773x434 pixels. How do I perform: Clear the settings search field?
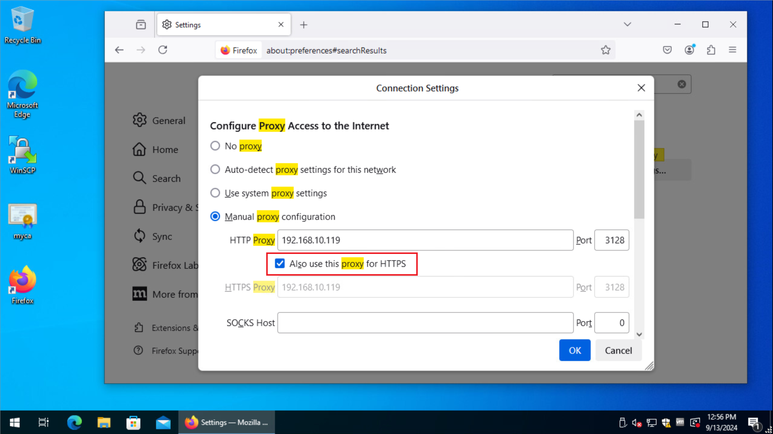coord(682,84)
